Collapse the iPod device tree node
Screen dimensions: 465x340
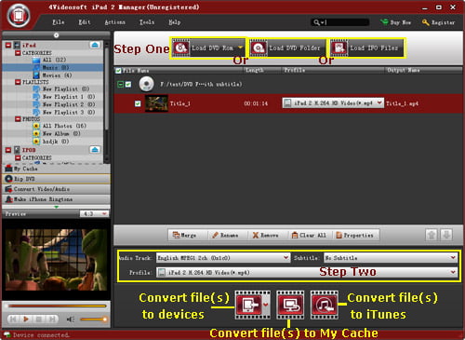[x=8, y=150]
